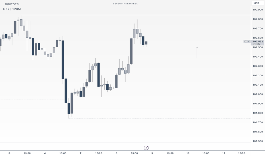Select the current price 102.562 label
Viewport: 265px width, 156px height.
(258, 41)
